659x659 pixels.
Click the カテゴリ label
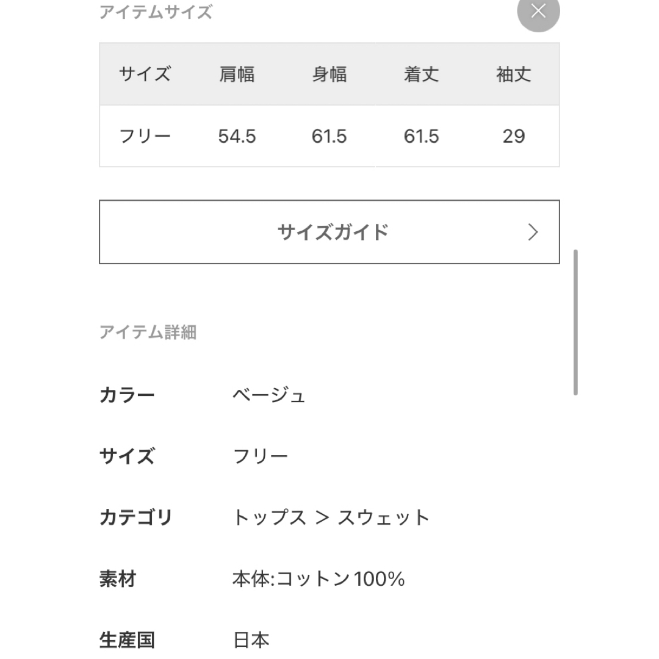[x=135, y=517]
